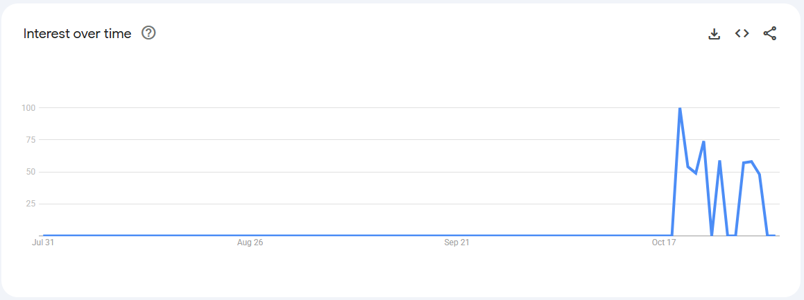This screenshot has width=804, height=300.
Task: Click the blue line above Aug 26
Action: (x=250, y=236)
